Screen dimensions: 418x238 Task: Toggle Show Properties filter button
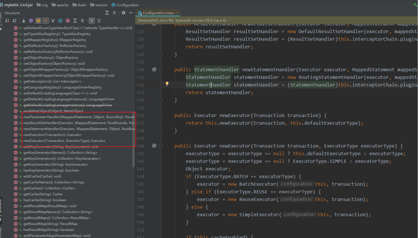click(x=31, y=21)
